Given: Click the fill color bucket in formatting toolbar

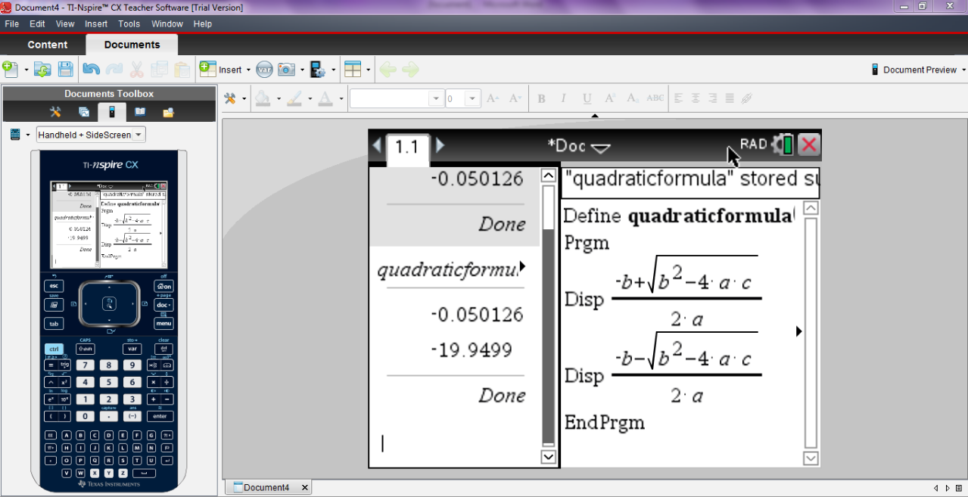Looking at the screenshot, I should coord(262,98).
